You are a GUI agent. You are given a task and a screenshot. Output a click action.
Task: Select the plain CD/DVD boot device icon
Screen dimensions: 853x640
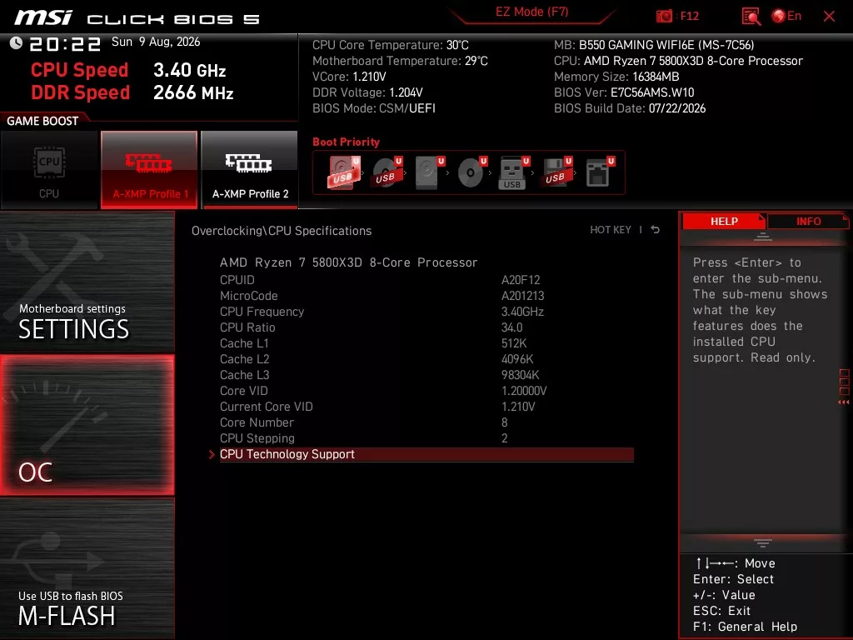pos(471,172)
